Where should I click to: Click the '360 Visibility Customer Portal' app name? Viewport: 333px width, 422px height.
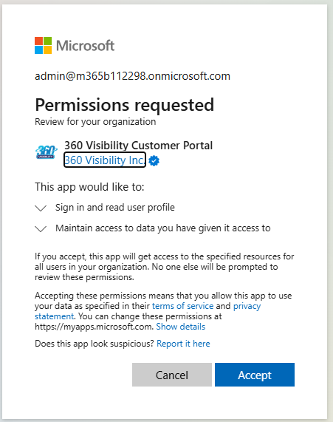[139, 146]
